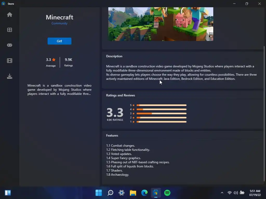Click the truncated Minecraft summary under Get
This screenshot has height=199, width=266.
59,90
